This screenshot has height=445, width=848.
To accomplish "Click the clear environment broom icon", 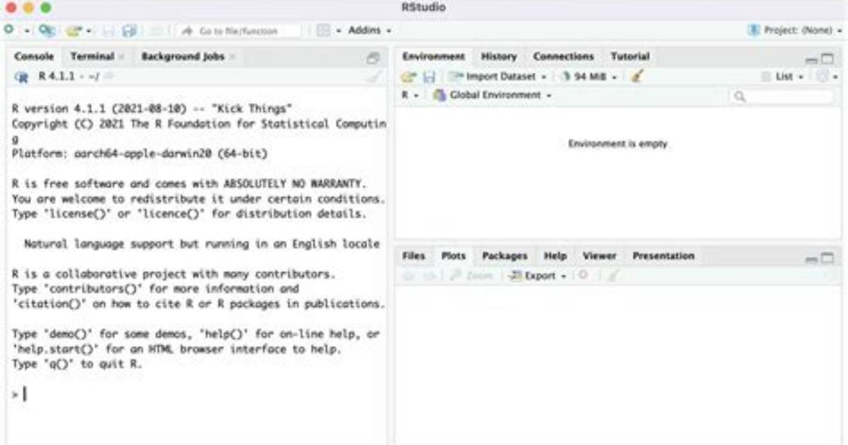I will pyautogui.click(x=637, y=77).
